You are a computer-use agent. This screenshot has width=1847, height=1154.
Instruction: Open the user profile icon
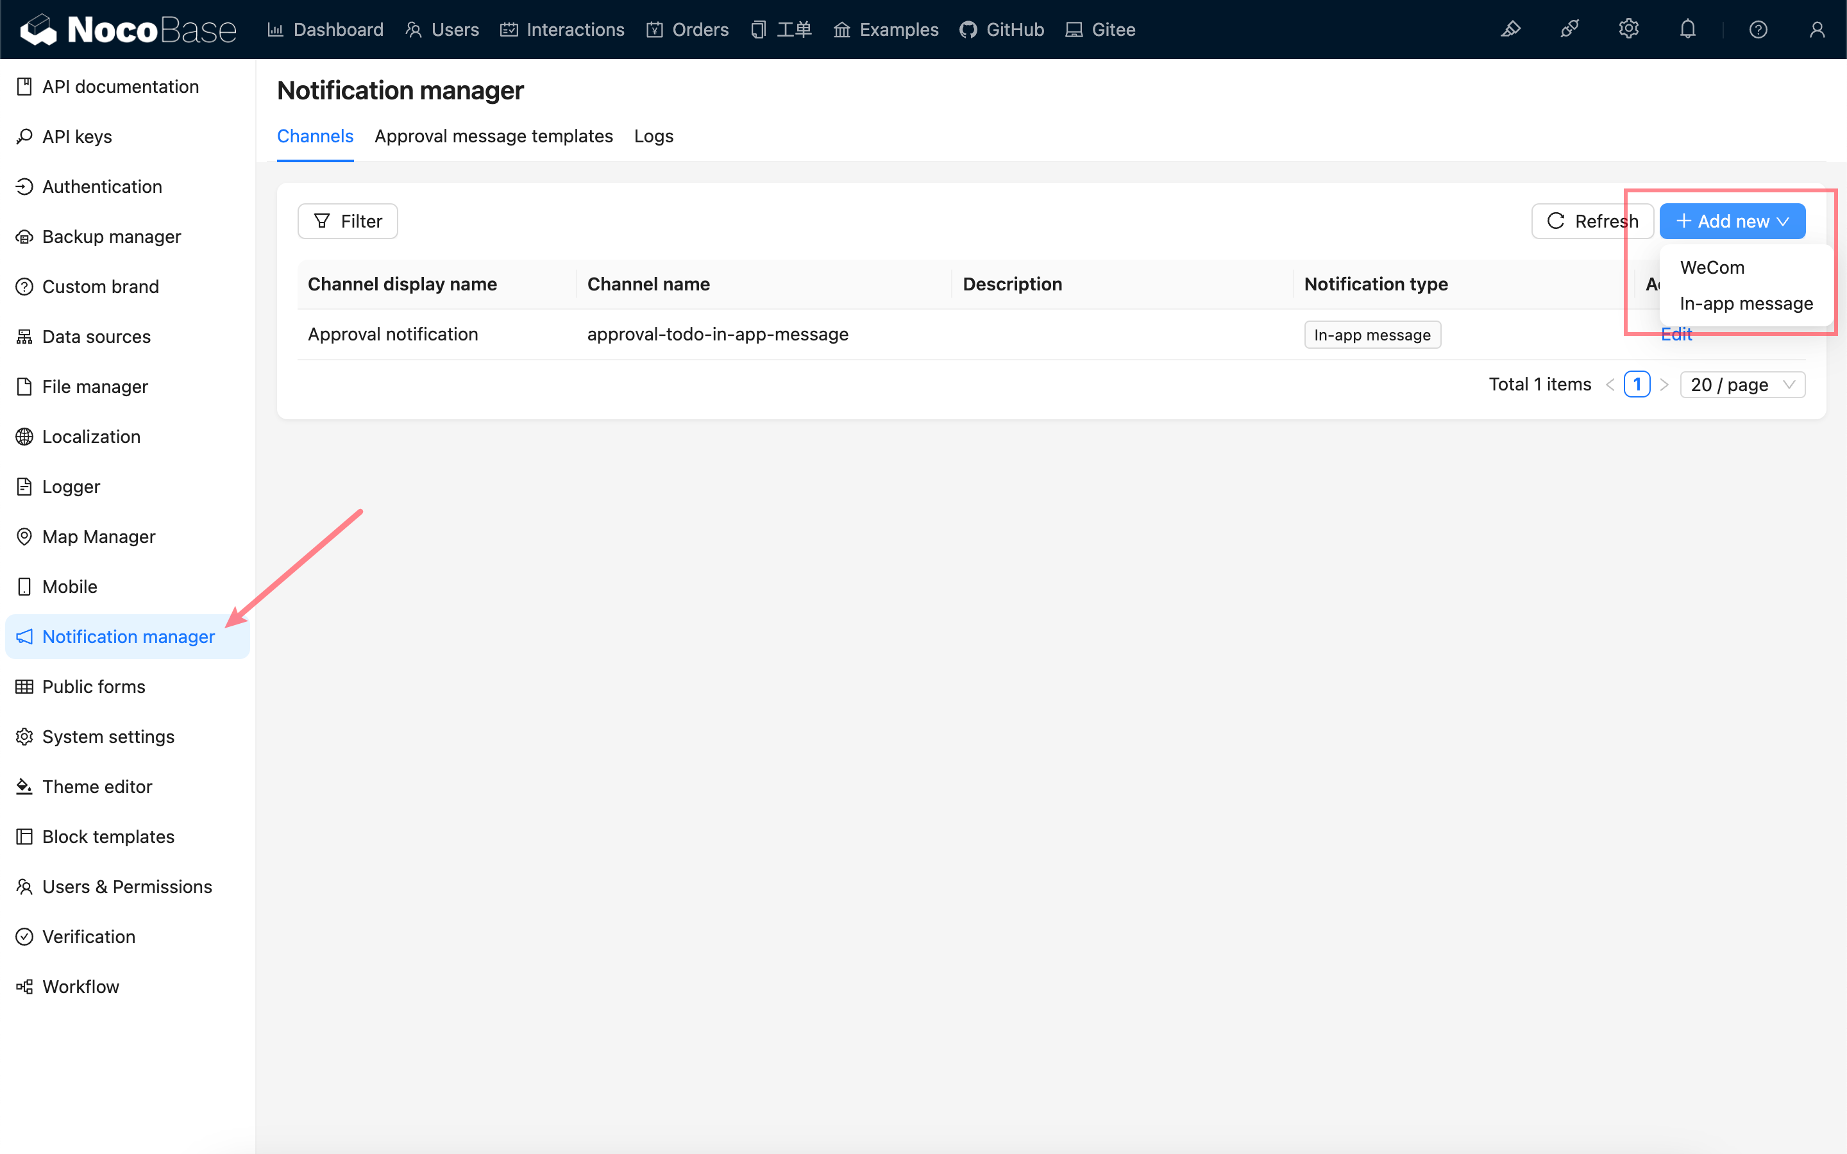coord(1816,29)
